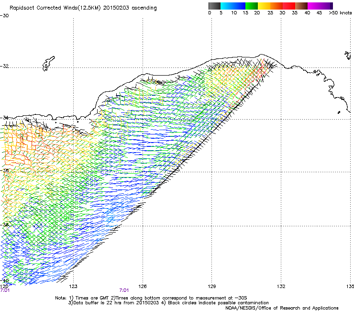354x311 pixels.
Task: Click the Rapidscat Corrected Winds title text
Action: point(83,8)
